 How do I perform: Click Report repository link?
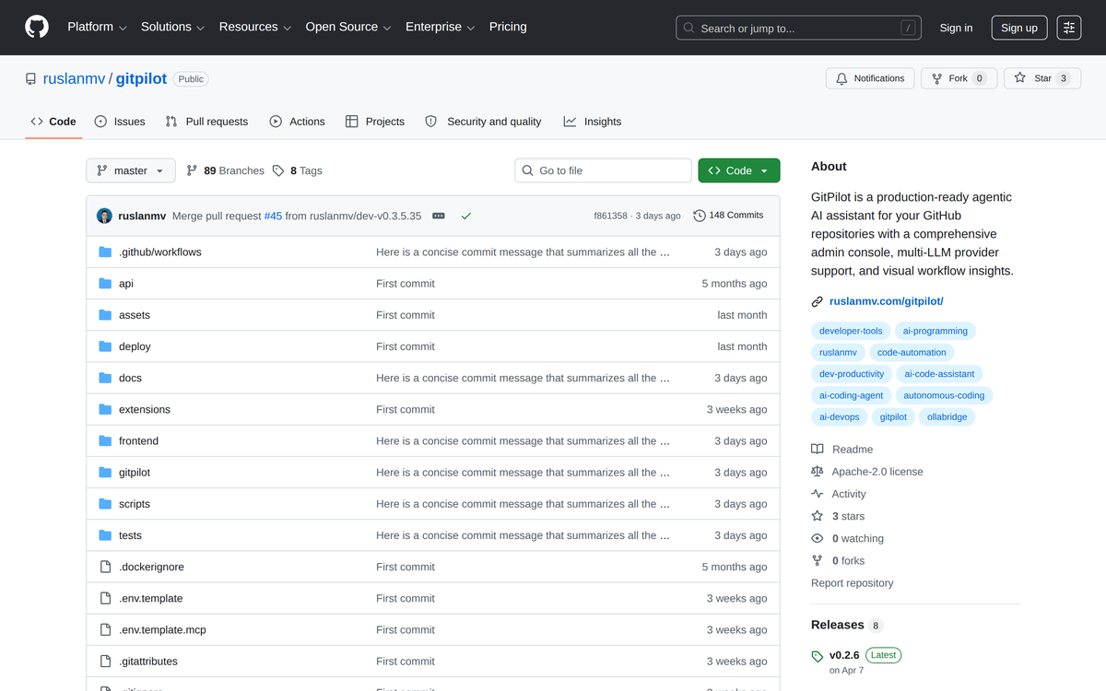(x=852, y=583)
